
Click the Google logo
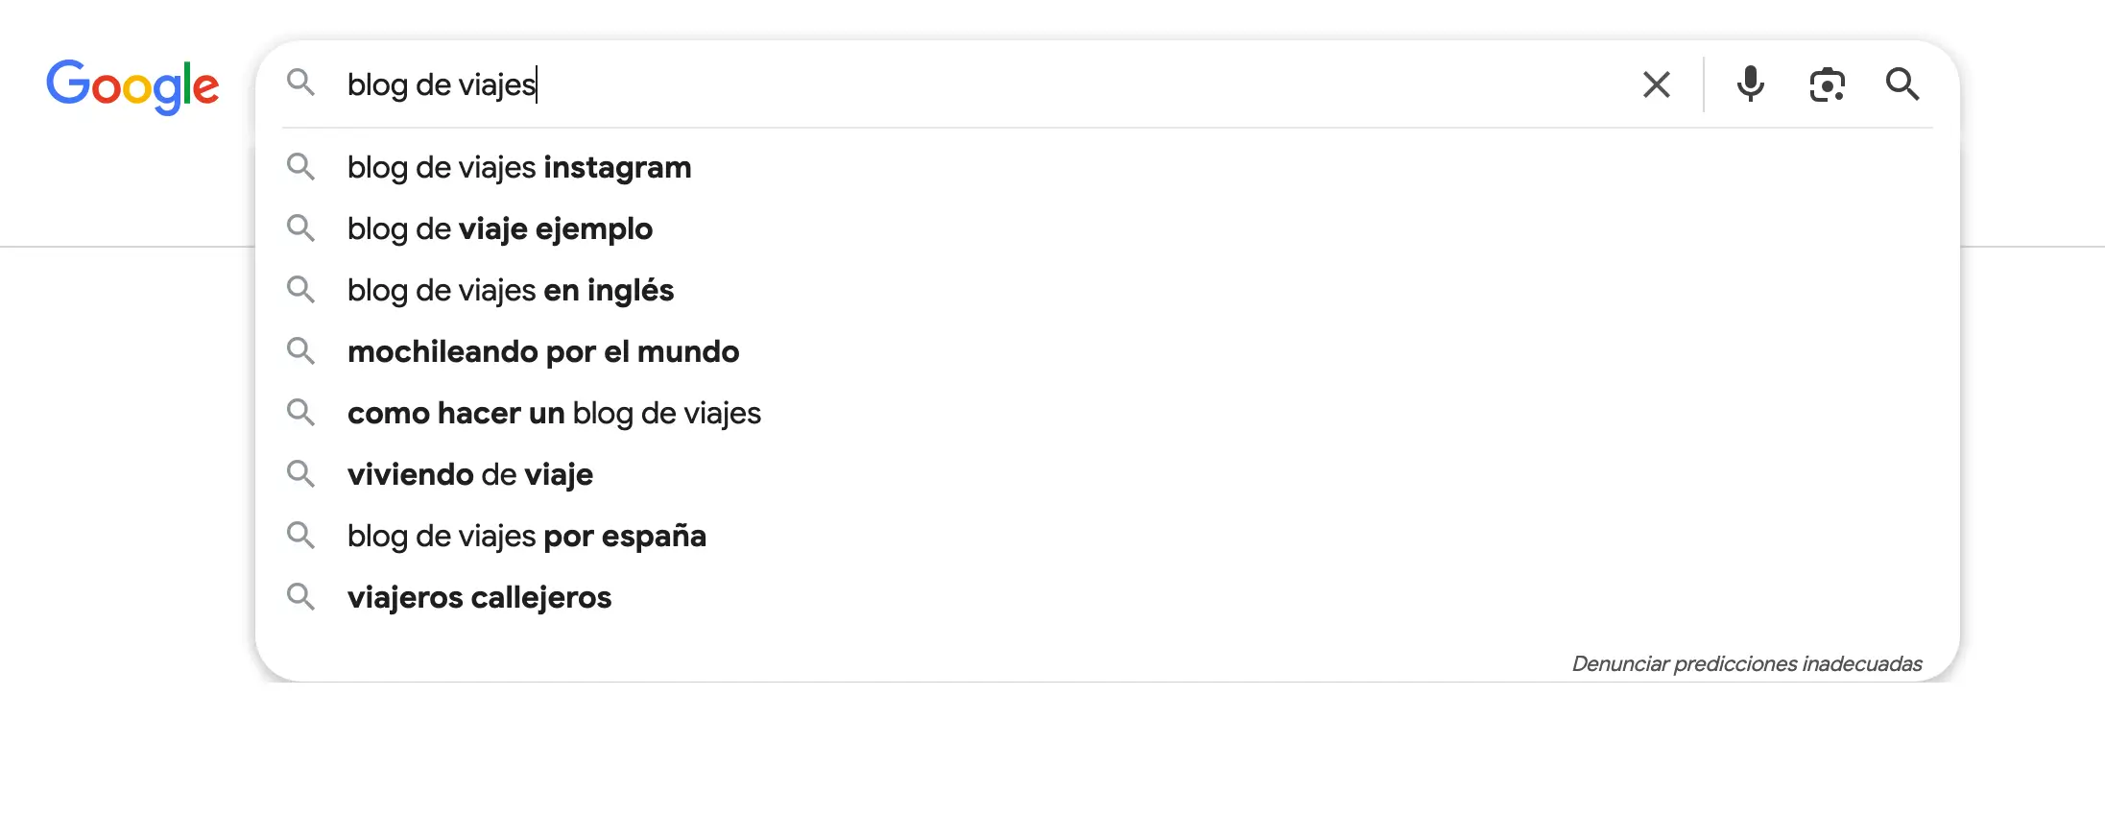[132, 86]
